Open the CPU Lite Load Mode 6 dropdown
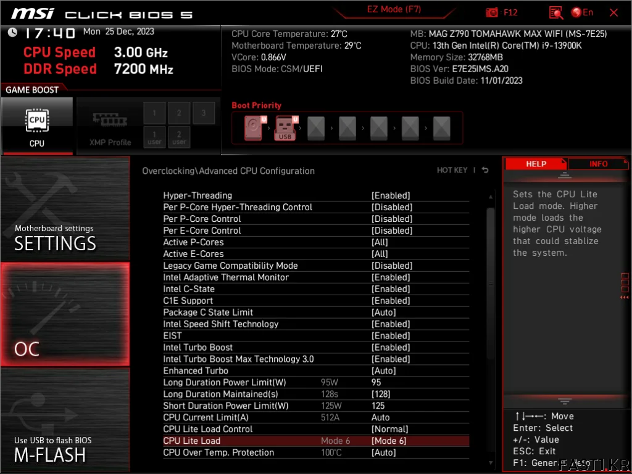Image resolution: width=632 pixels, height=474 pixels. (x=389, y=441)
